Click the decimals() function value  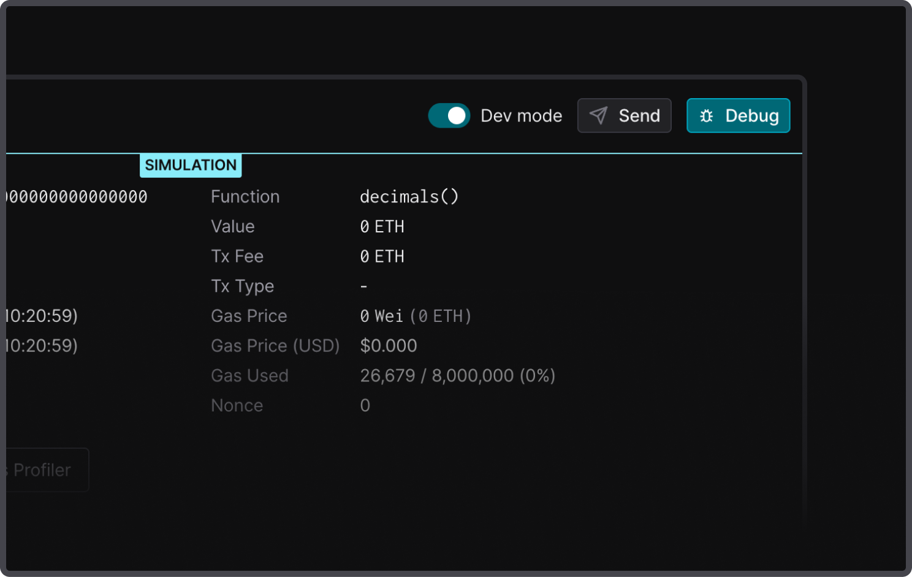coord(409,197)
